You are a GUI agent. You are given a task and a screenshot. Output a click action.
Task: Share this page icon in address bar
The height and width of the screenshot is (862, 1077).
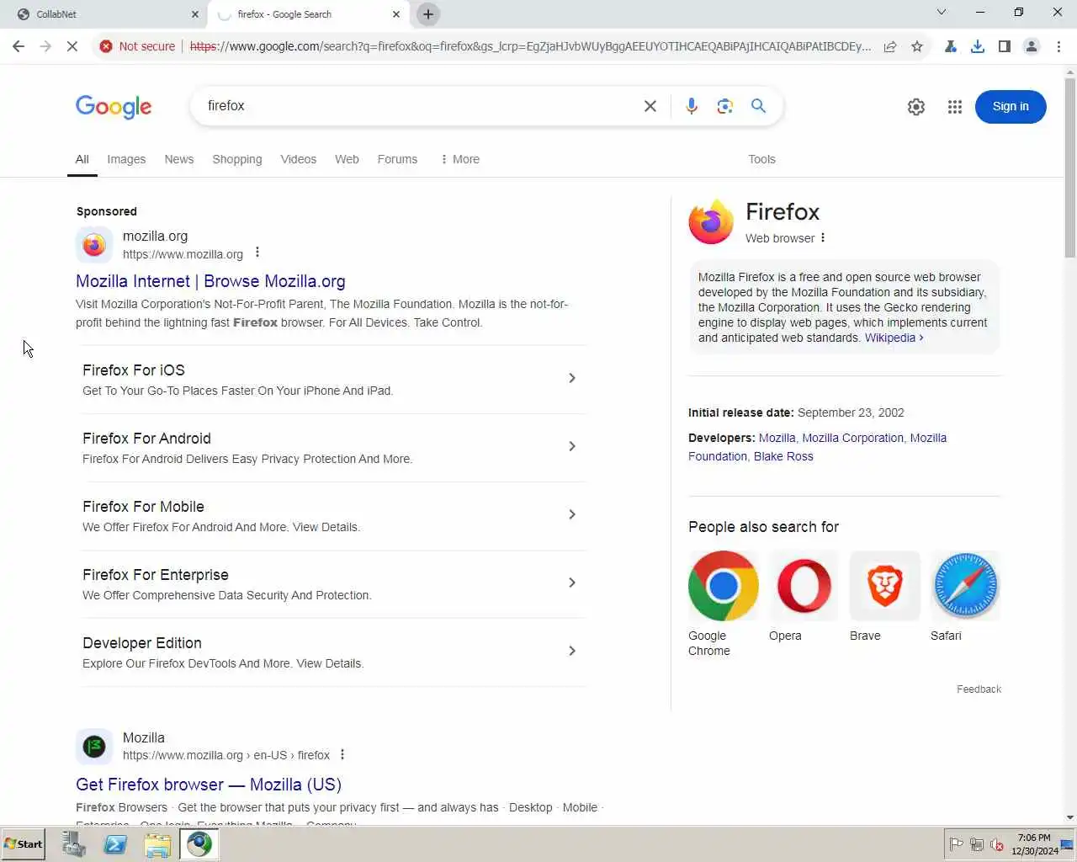[x=890, y=46]
